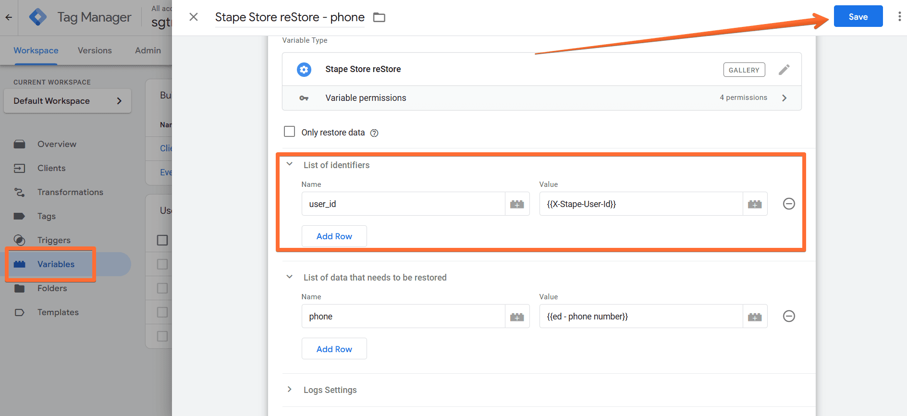The height and width of the screenshot is (416, 907).
Task: Remove the user_id identifier row
Action: click(789, 204)
